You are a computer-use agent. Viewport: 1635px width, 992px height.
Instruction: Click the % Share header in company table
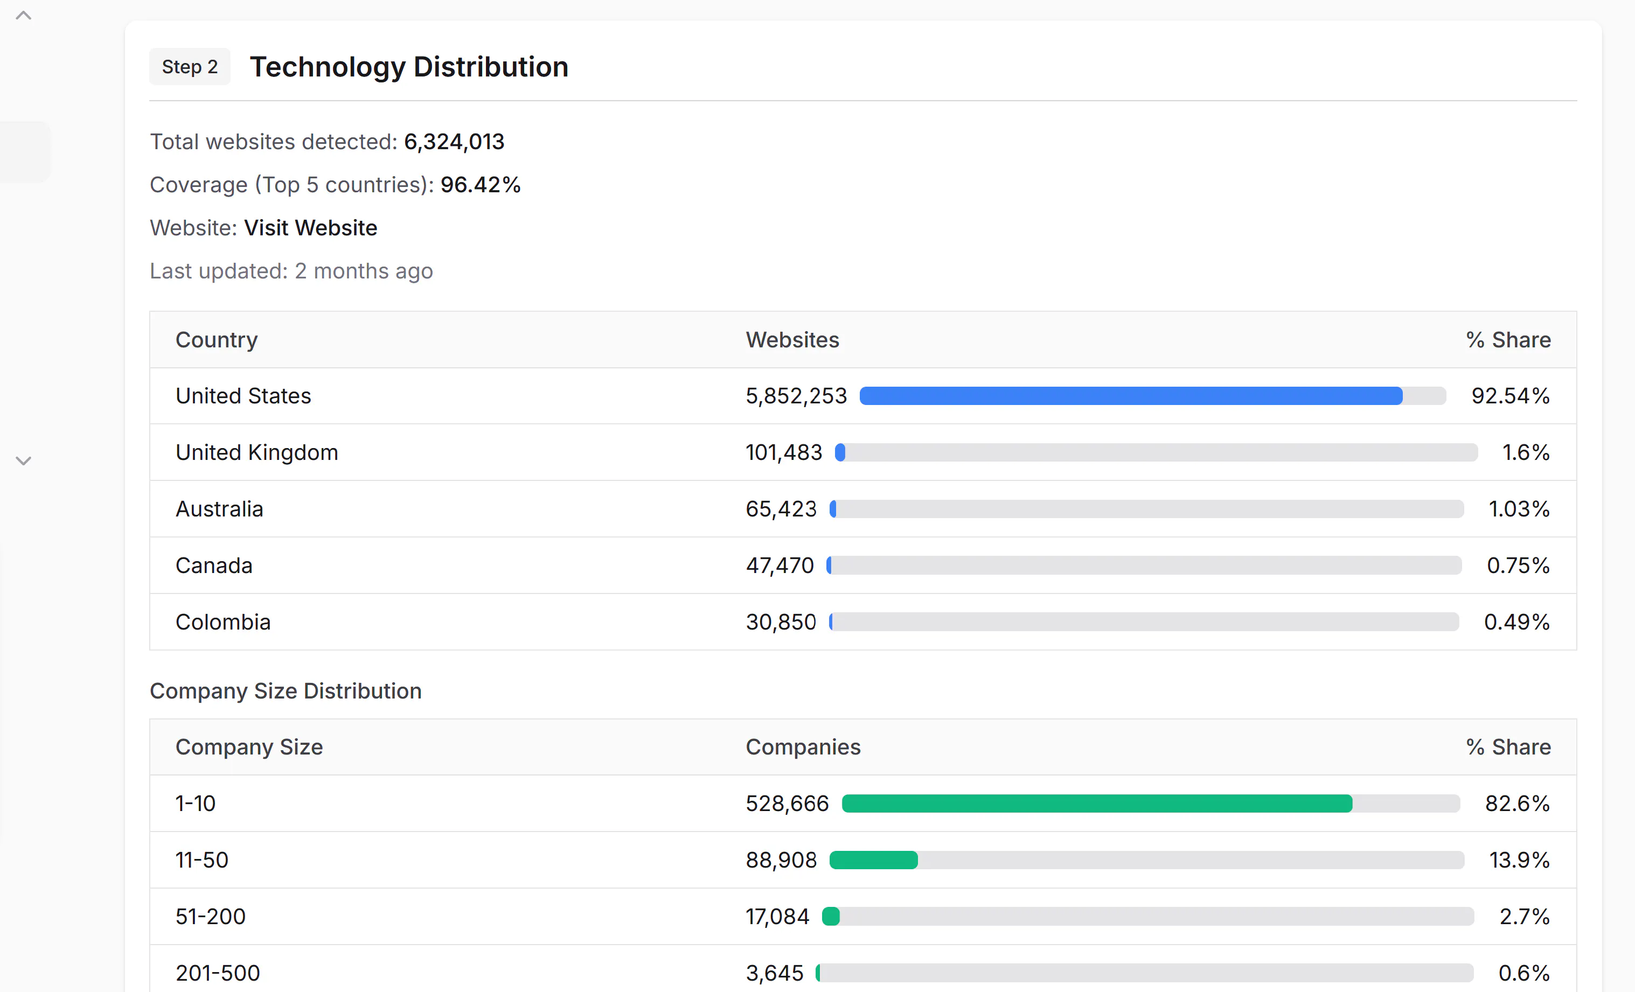point(1508,747)
